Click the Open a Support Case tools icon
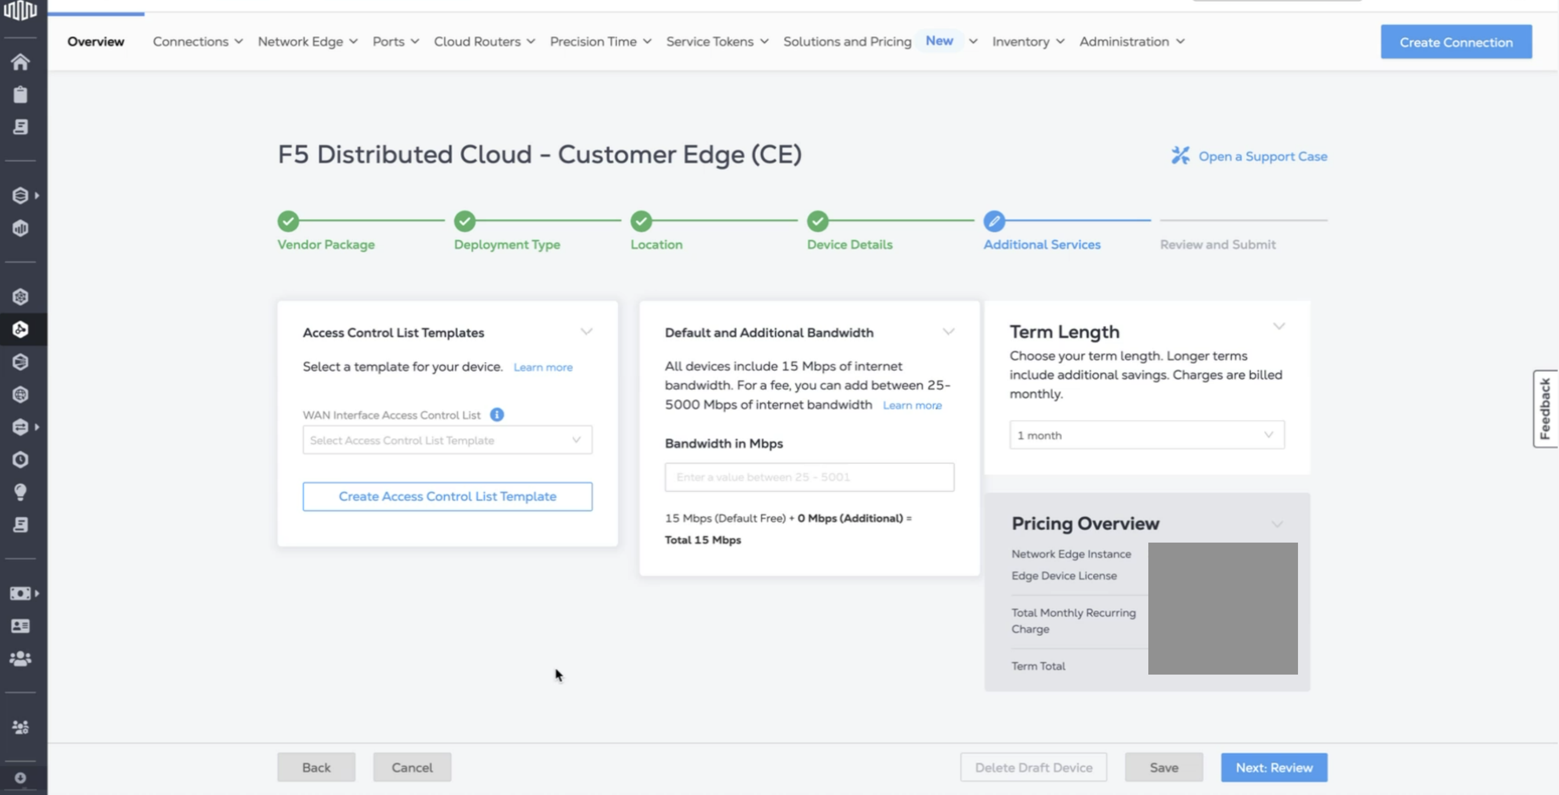 click(1180, 156)
